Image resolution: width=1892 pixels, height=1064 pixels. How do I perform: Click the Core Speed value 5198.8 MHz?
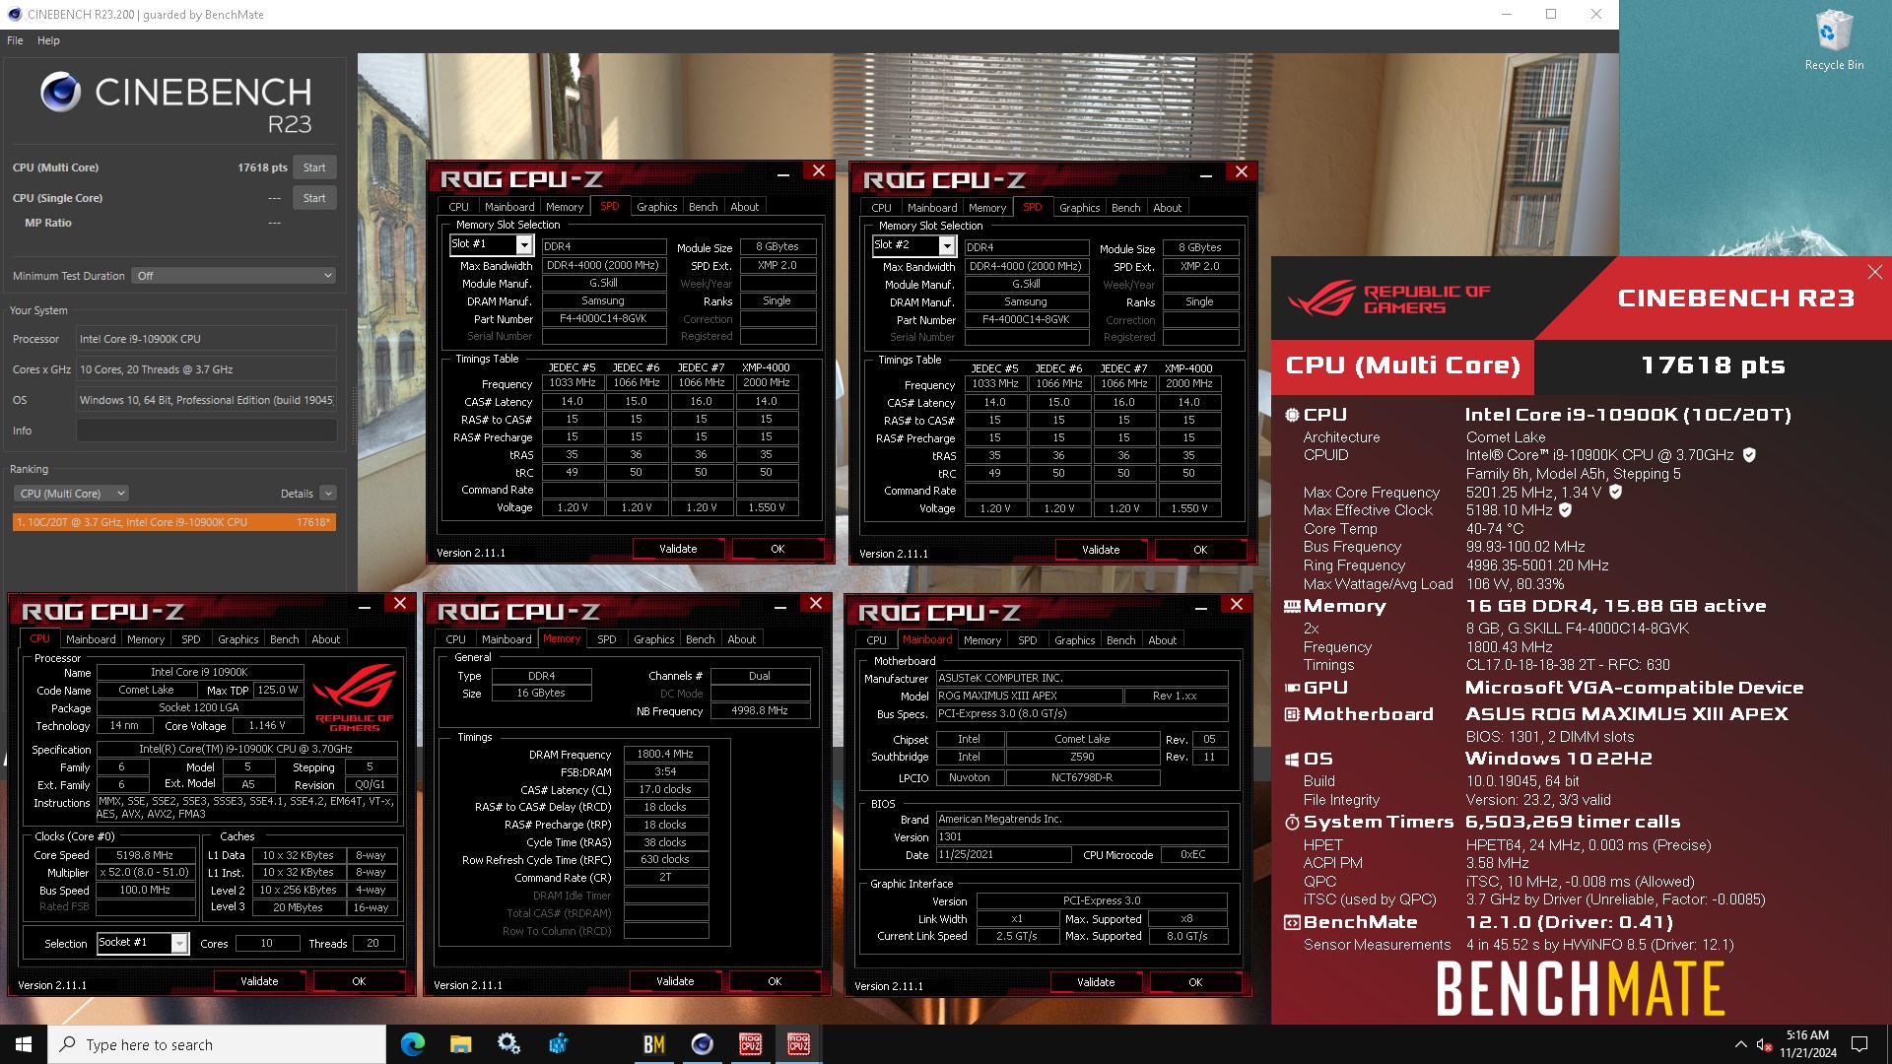click(x=144, y=855)
